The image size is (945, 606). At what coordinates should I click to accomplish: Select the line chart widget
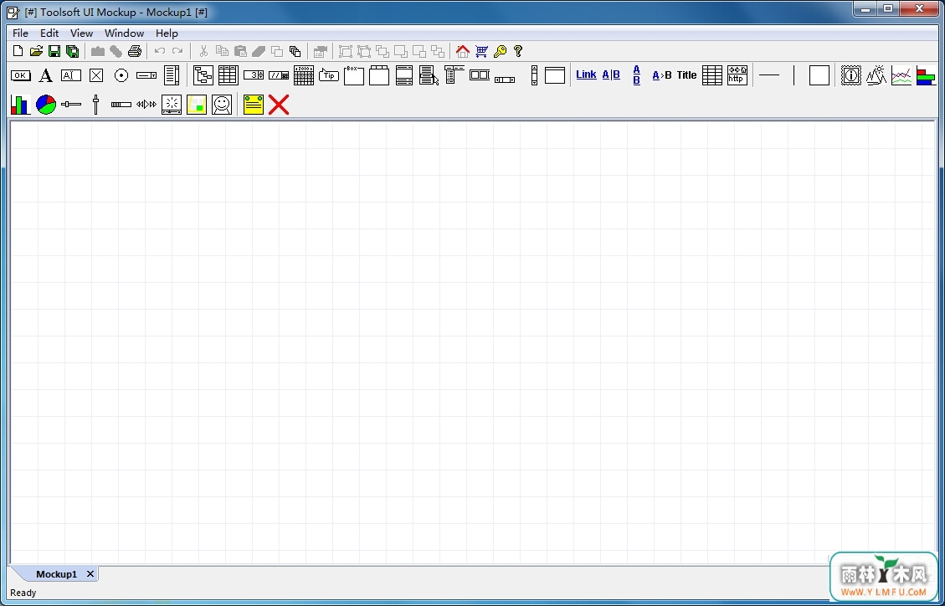click(901, 75)
